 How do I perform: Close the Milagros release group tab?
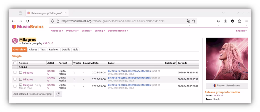pos(66,13)
